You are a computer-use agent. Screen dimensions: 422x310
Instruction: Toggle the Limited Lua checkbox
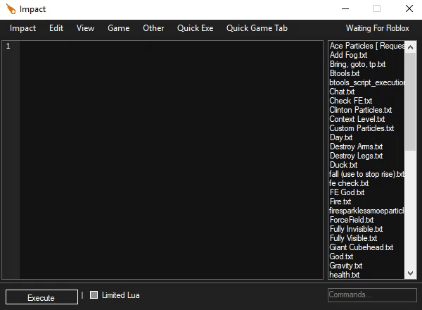[94, 295]
